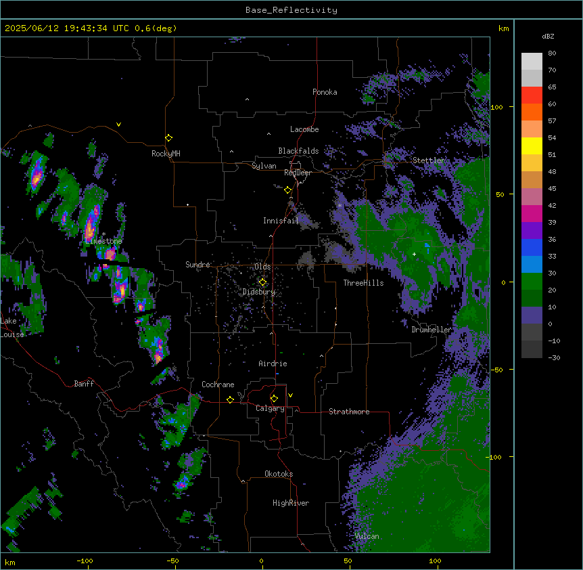Click the Vulcan town label
Viewport: 583px width, 570px height.
point(367,536)
